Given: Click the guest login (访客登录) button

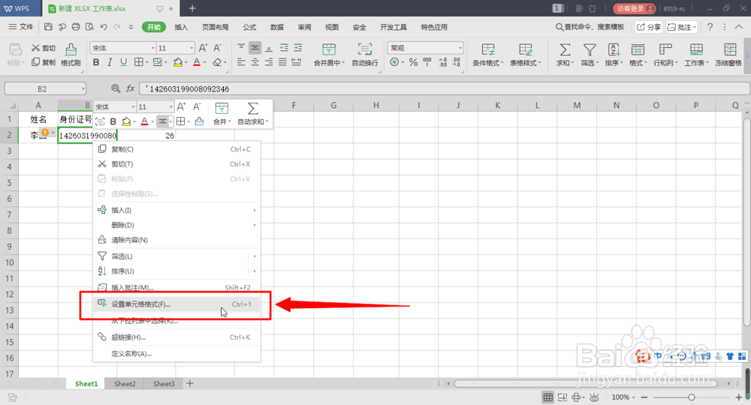Looking at the screenshot, I should [x=634, y=8].
